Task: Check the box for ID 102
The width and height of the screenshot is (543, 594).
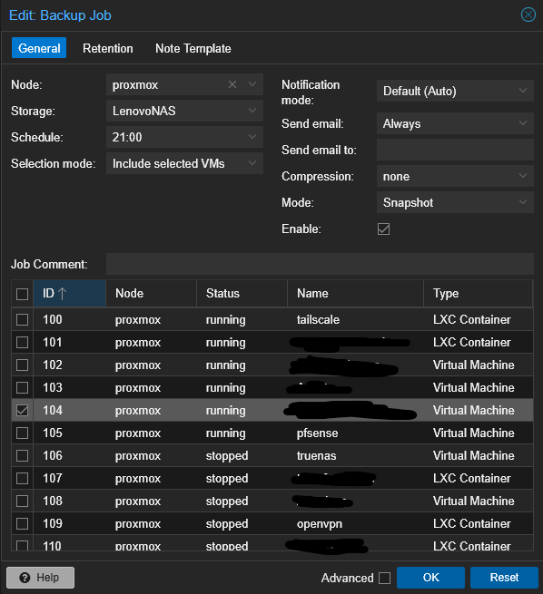Action: (x=22, y=365)
